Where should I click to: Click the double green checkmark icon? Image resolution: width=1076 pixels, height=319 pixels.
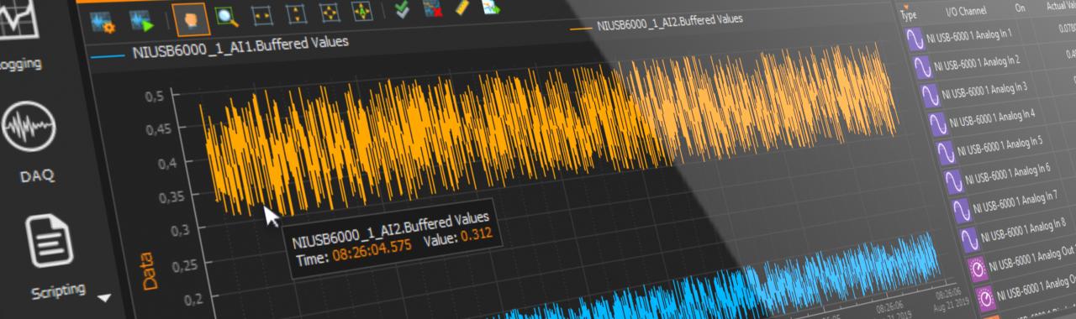coord(402,9)
